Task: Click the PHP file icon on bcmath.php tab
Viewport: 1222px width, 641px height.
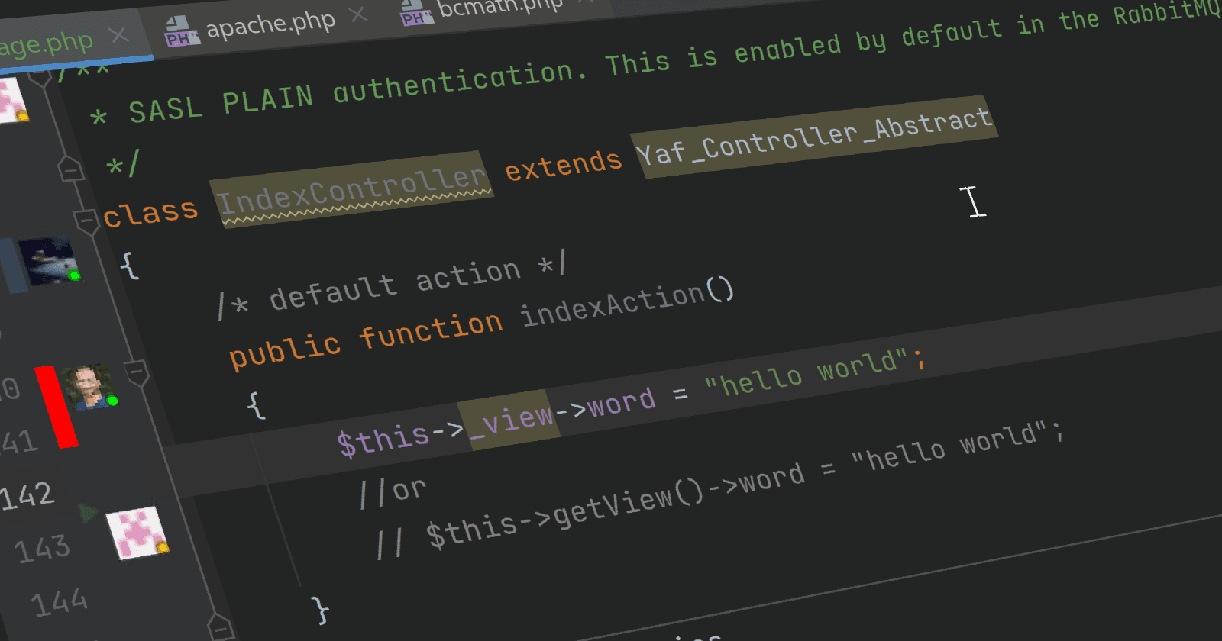Action: 416,13
